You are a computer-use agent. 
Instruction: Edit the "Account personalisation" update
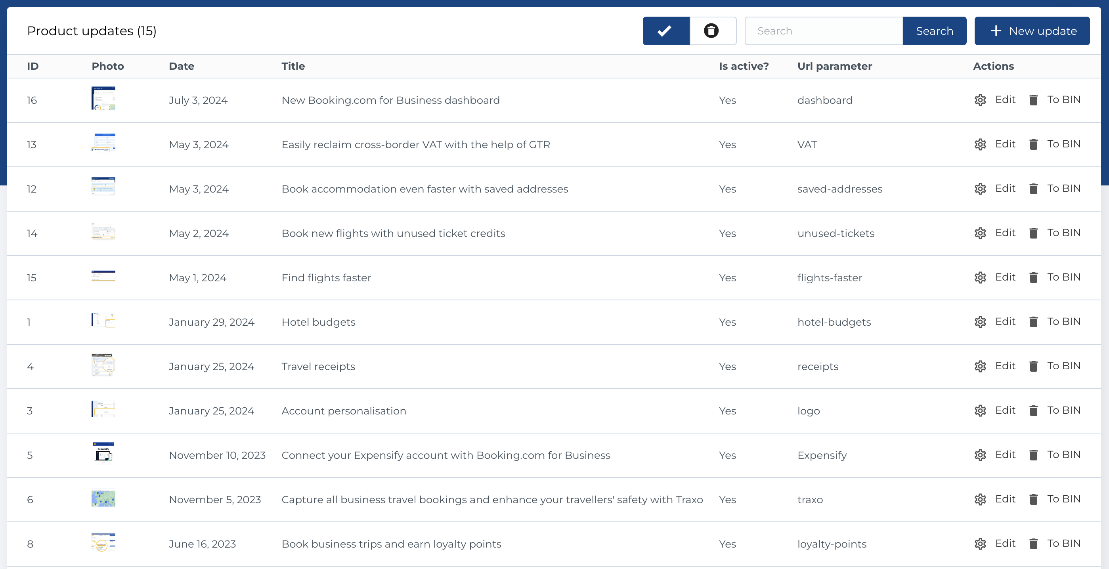[1005, 411]
